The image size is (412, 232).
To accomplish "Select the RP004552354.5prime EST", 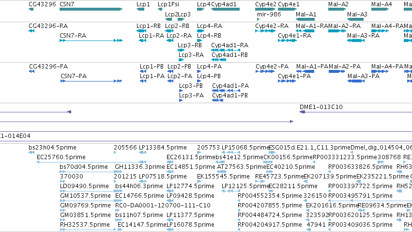I will [x=239, y=201].
